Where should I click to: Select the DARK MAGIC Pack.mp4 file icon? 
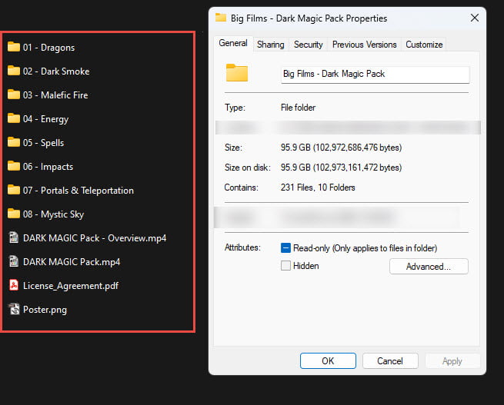[14, 261]
